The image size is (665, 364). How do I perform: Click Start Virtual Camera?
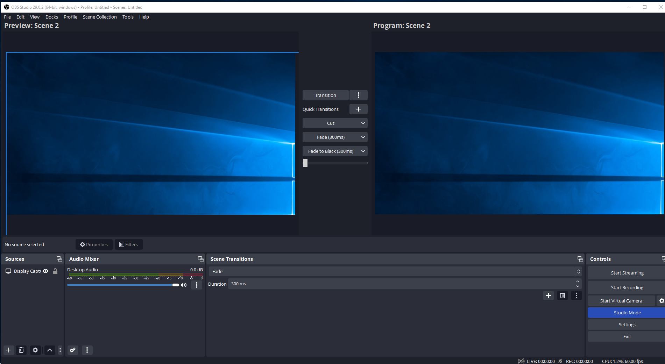tap(621, 301)
